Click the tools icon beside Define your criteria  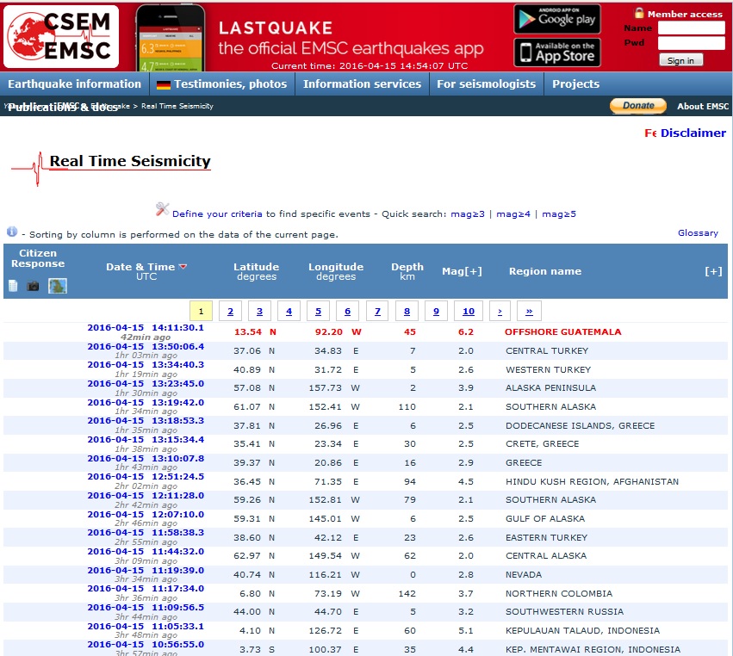162,209
